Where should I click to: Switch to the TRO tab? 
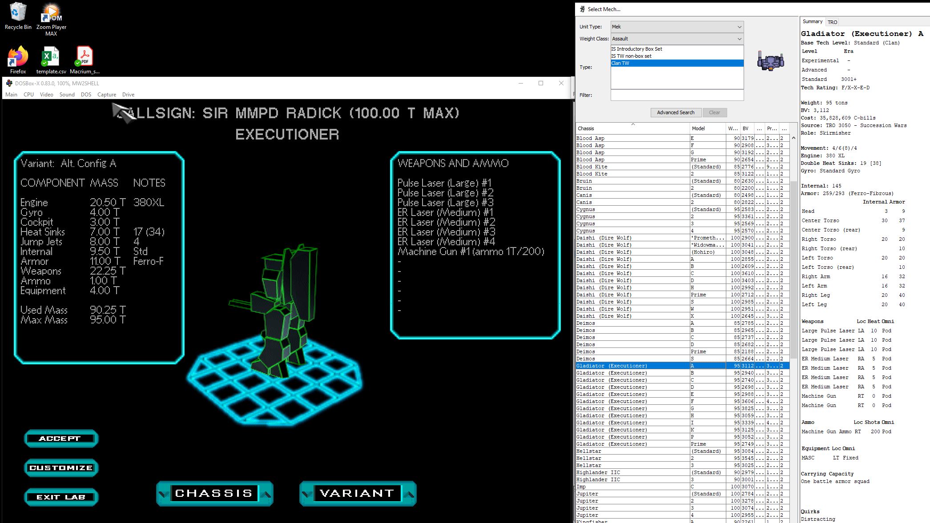click(x=832, y=22)
